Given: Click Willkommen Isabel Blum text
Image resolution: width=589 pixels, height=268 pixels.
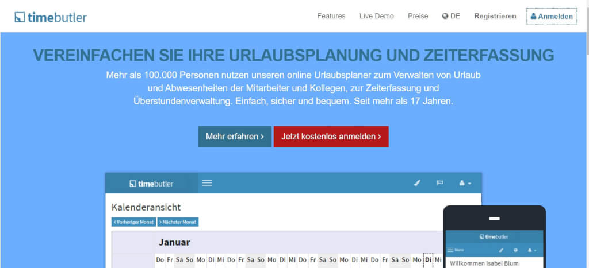Looking at the screenshot, I should coord(484,263).
